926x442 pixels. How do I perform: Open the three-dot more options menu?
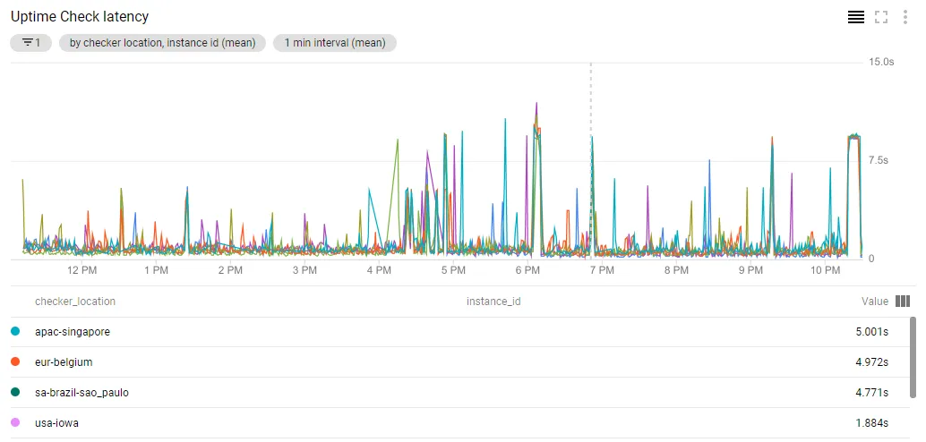pyautogui.click(x=905, y=17)
